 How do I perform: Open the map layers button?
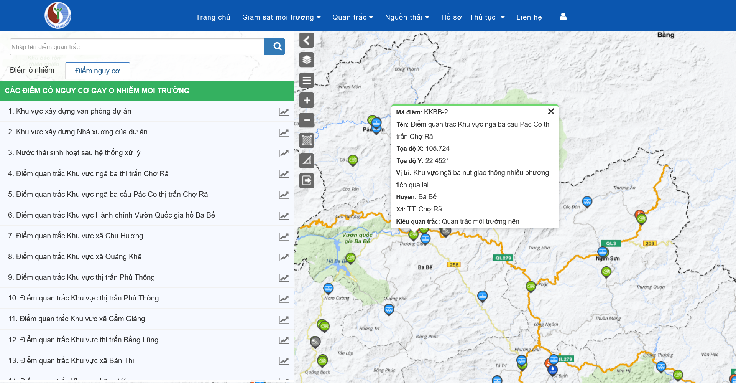coord(307,60)
